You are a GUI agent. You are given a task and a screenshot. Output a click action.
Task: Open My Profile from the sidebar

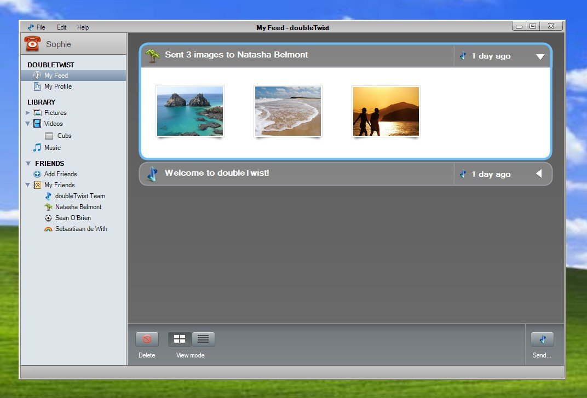tap(73, 86)
